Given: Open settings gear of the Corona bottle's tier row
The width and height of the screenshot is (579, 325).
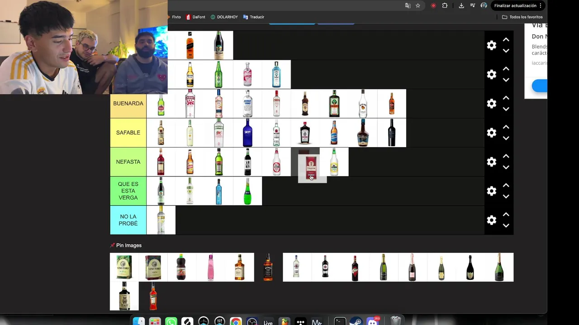Looking at the screenshot, I should click(491, 74).
